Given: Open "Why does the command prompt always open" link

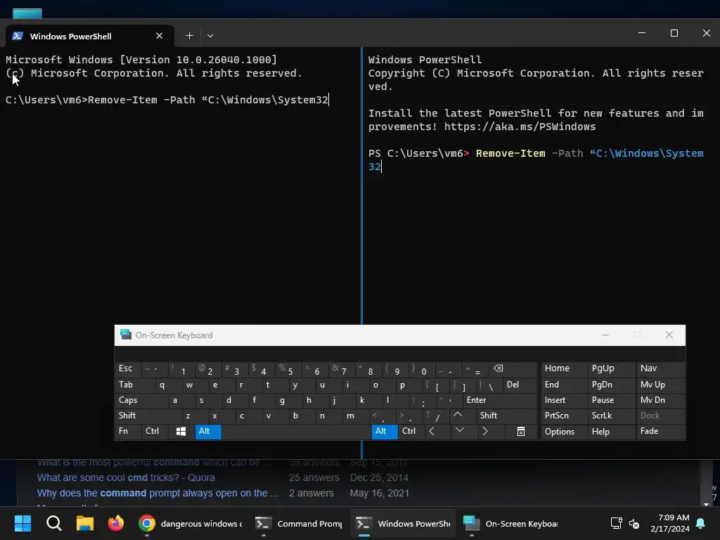Looking at the screenshot, I should pos(158,493).
